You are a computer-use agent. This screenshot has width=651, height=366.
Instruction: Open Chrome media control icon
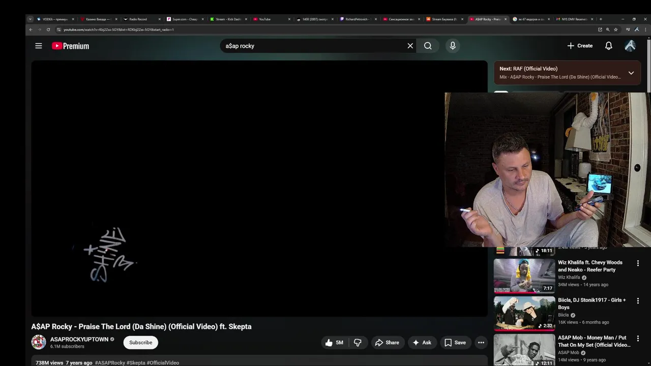click(628, 29)
